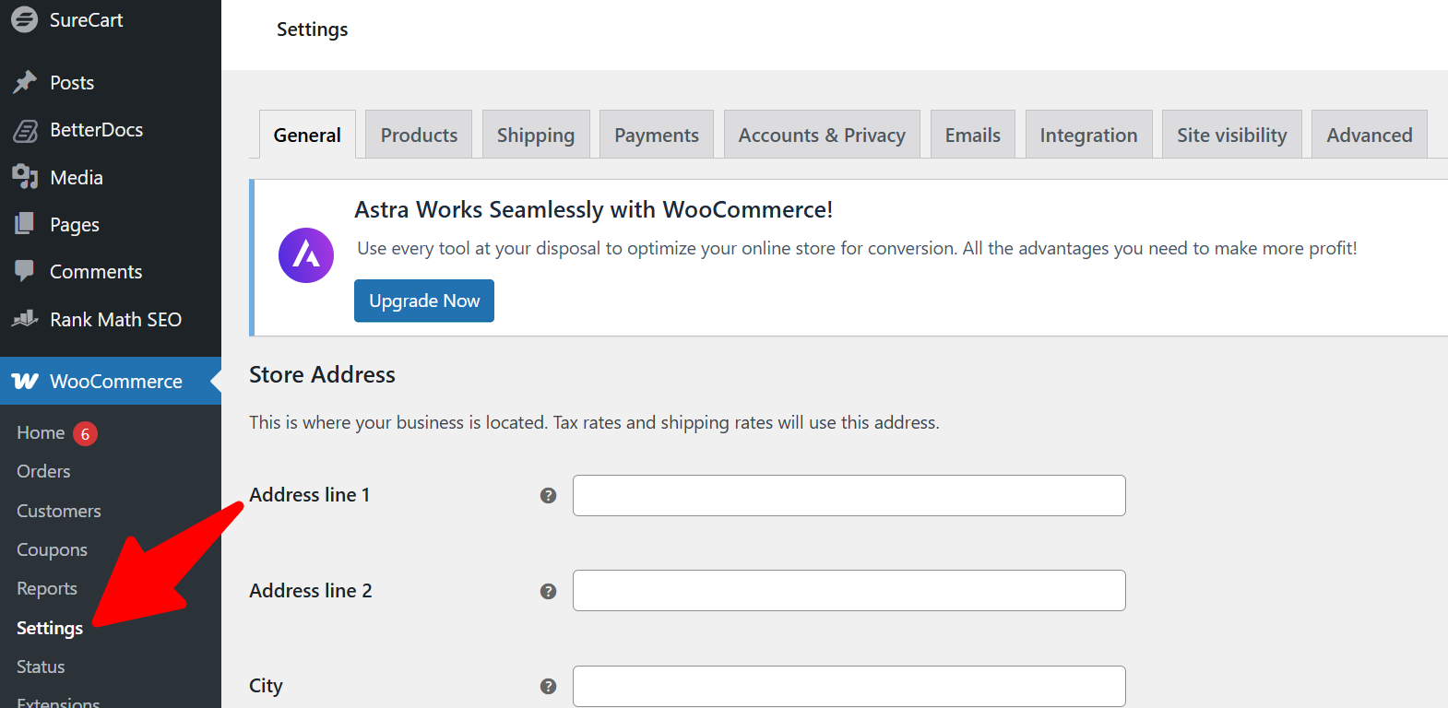The height and width of the screenshot is (708, 1448).
Task: Click help icon beside Address line 1
Action: click(x=548, y=495)
